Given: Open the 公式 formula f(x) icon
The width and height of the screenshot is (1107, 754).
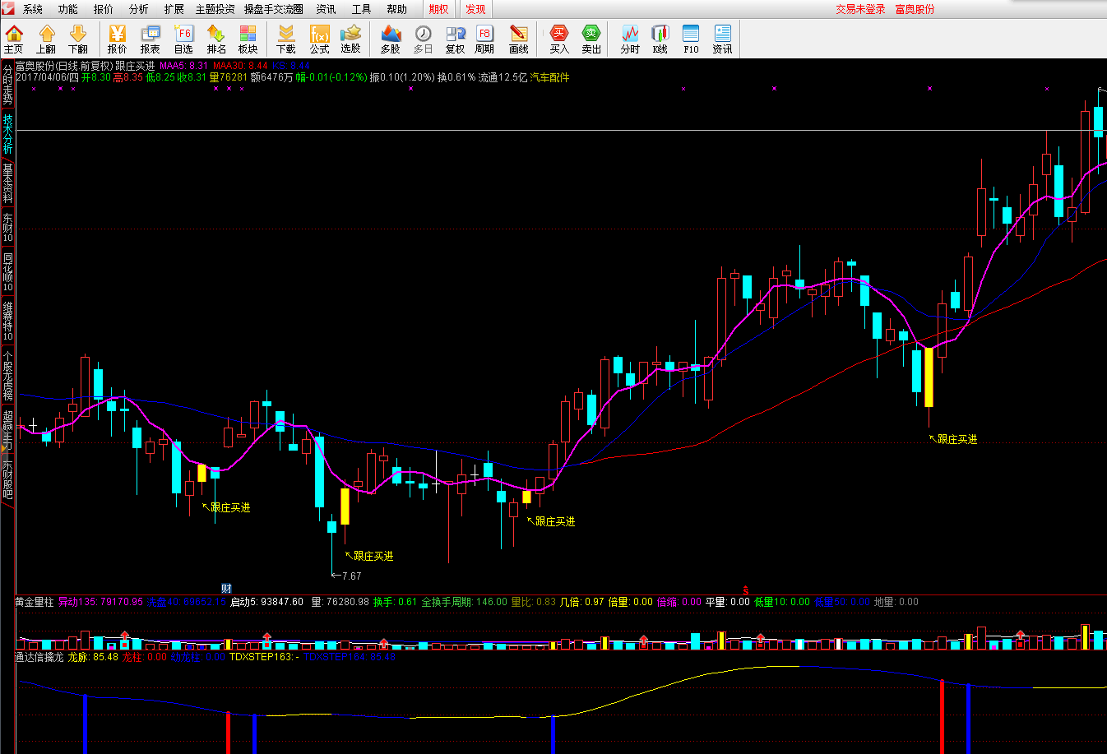Looking at the screenshot, I should (x=319, y=39).
